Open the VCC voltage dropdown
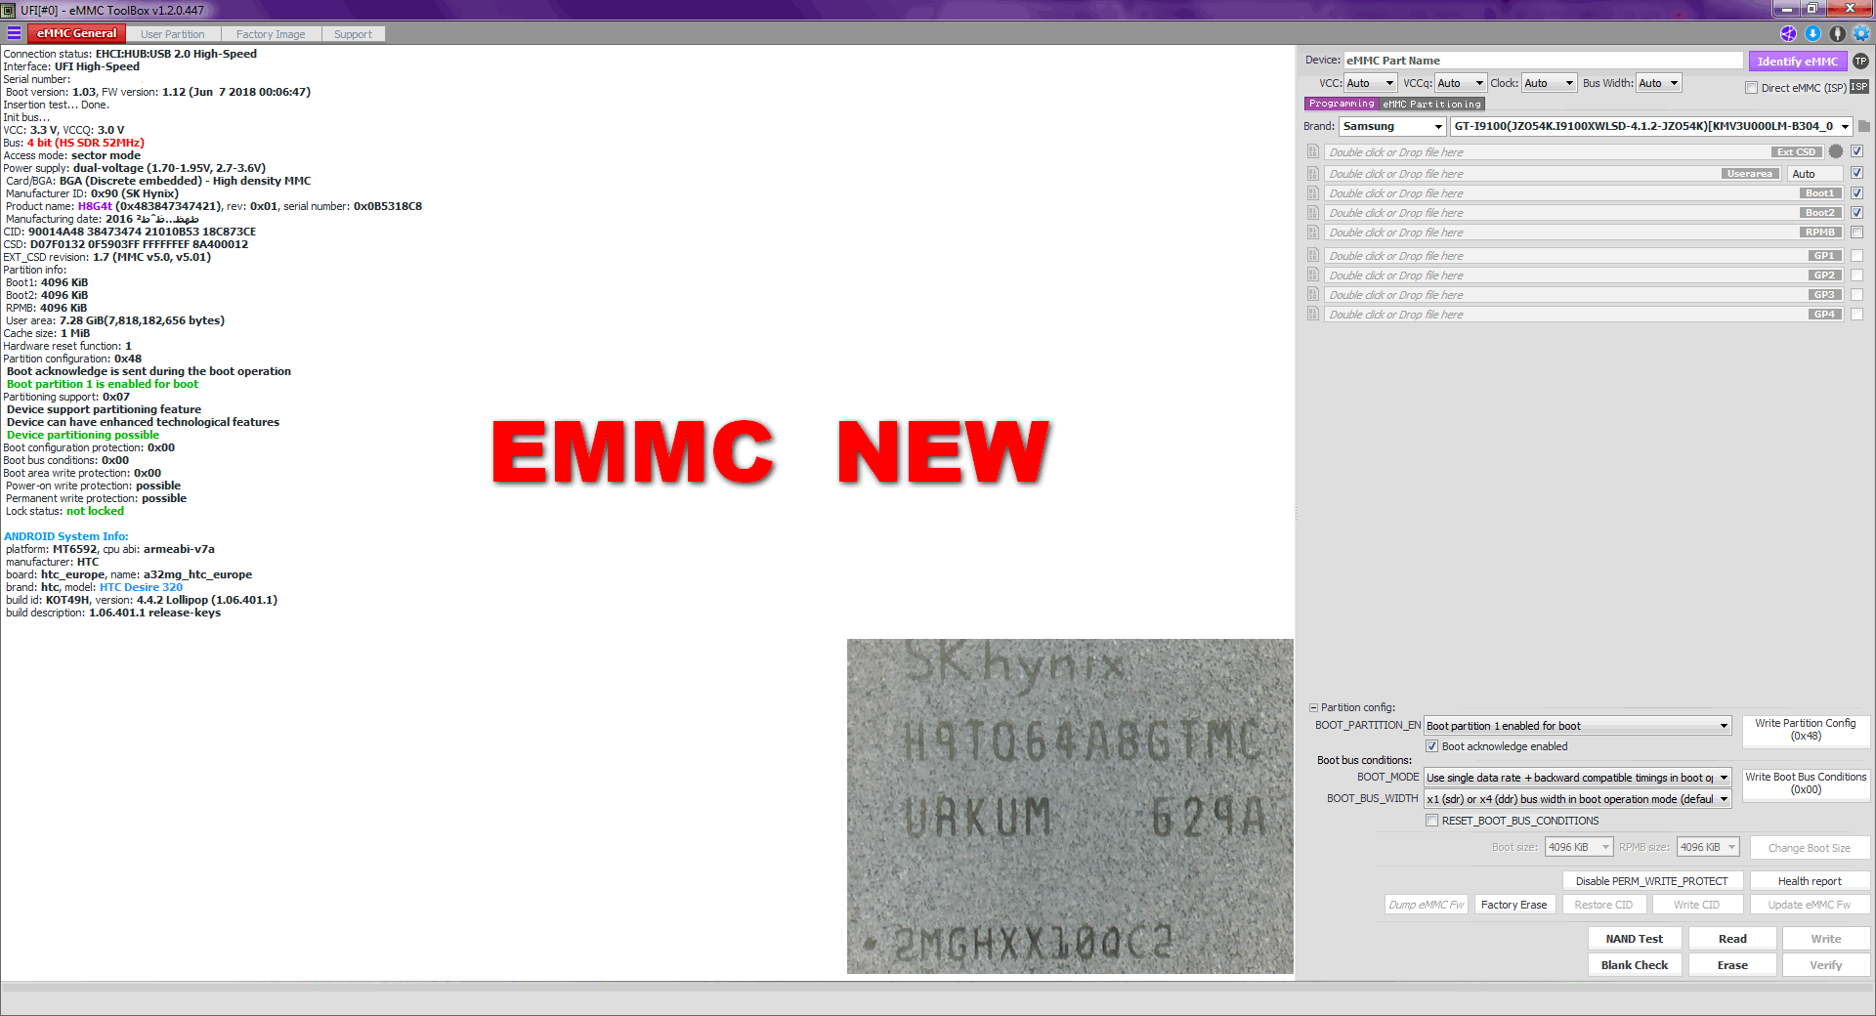The width and height of the screenshot is (1876, 1016). (1371, 83)
